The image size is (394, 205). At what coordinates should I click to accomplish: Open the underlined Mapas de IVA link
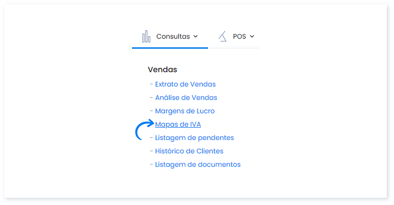178,124
